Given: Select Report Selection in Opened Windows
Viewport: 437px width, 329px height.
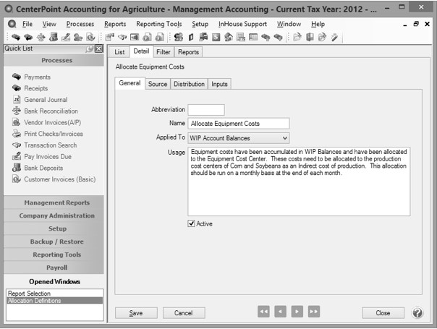Looking at the screenshot, I should point(55,294).
